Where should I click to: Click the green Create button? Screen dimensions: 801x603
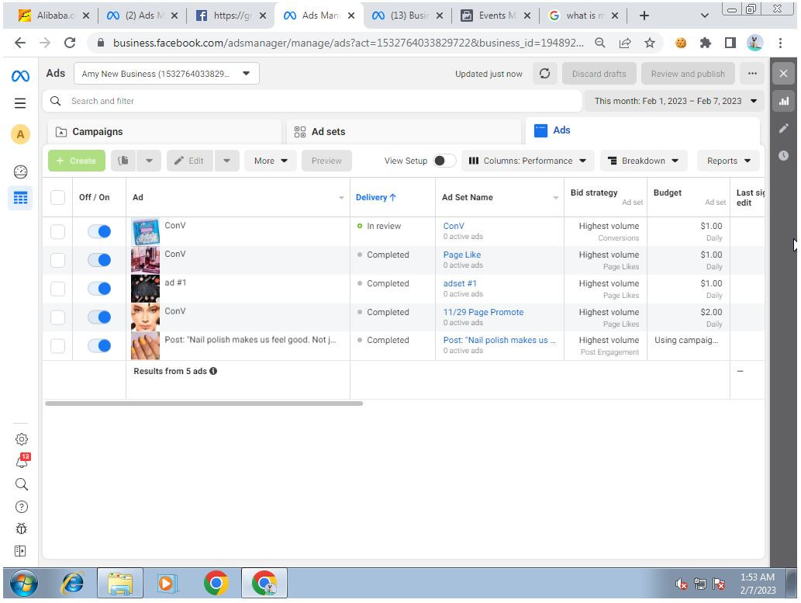(77, 161)
